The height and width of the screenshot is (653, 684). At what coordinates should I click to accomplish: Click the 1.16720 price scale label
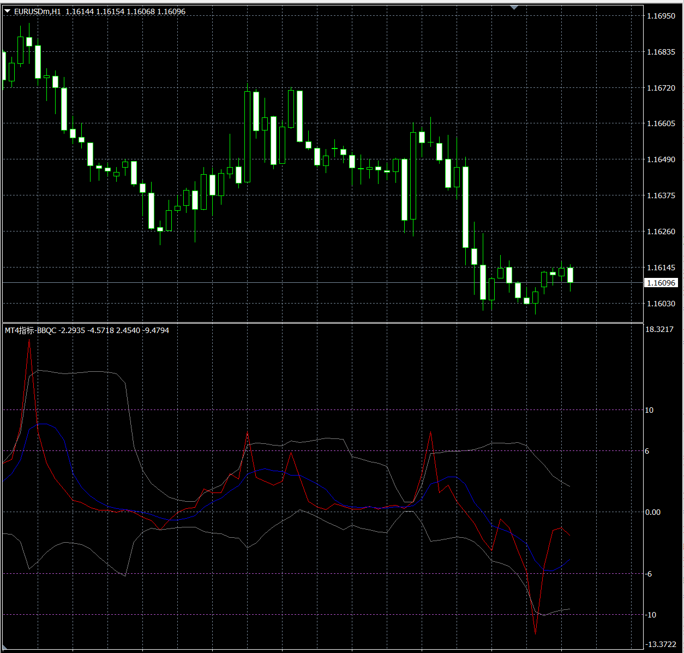661,88
